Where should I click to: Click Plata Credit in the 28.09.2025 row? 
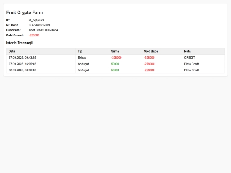pos(192,70)
